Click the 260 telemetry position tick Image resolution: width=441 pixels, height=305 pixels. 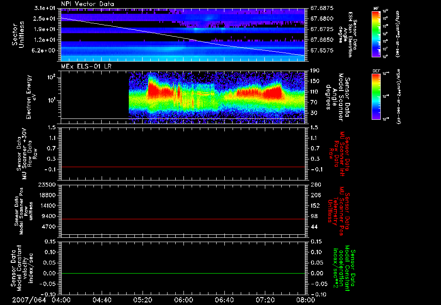pos(316,184)
